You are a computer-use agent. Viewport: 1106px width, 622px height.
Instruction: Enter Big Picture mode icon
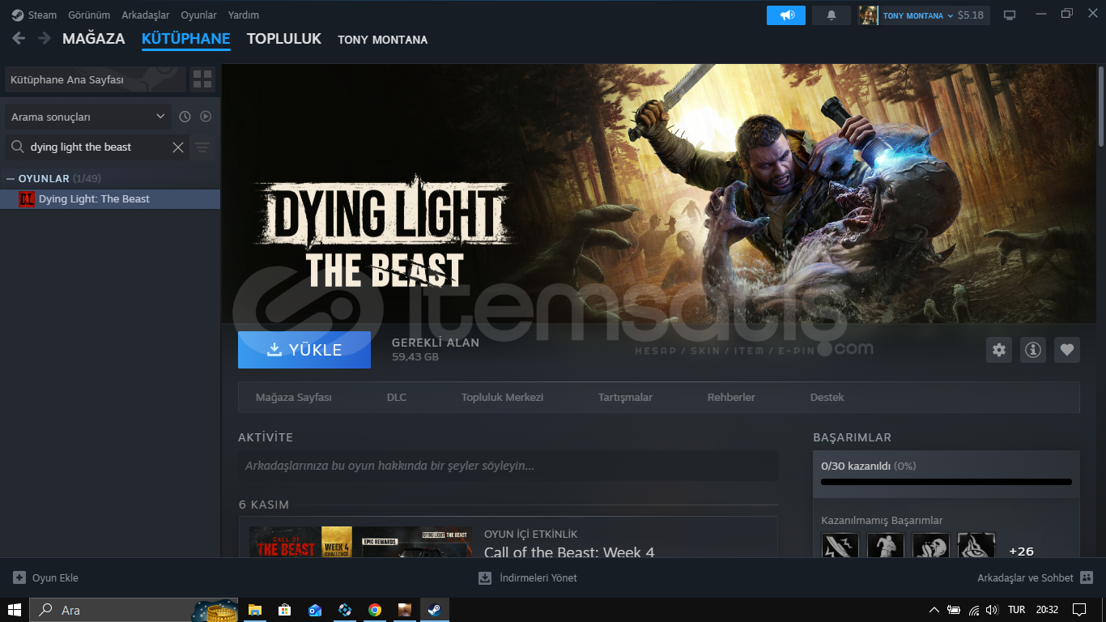1010,15
